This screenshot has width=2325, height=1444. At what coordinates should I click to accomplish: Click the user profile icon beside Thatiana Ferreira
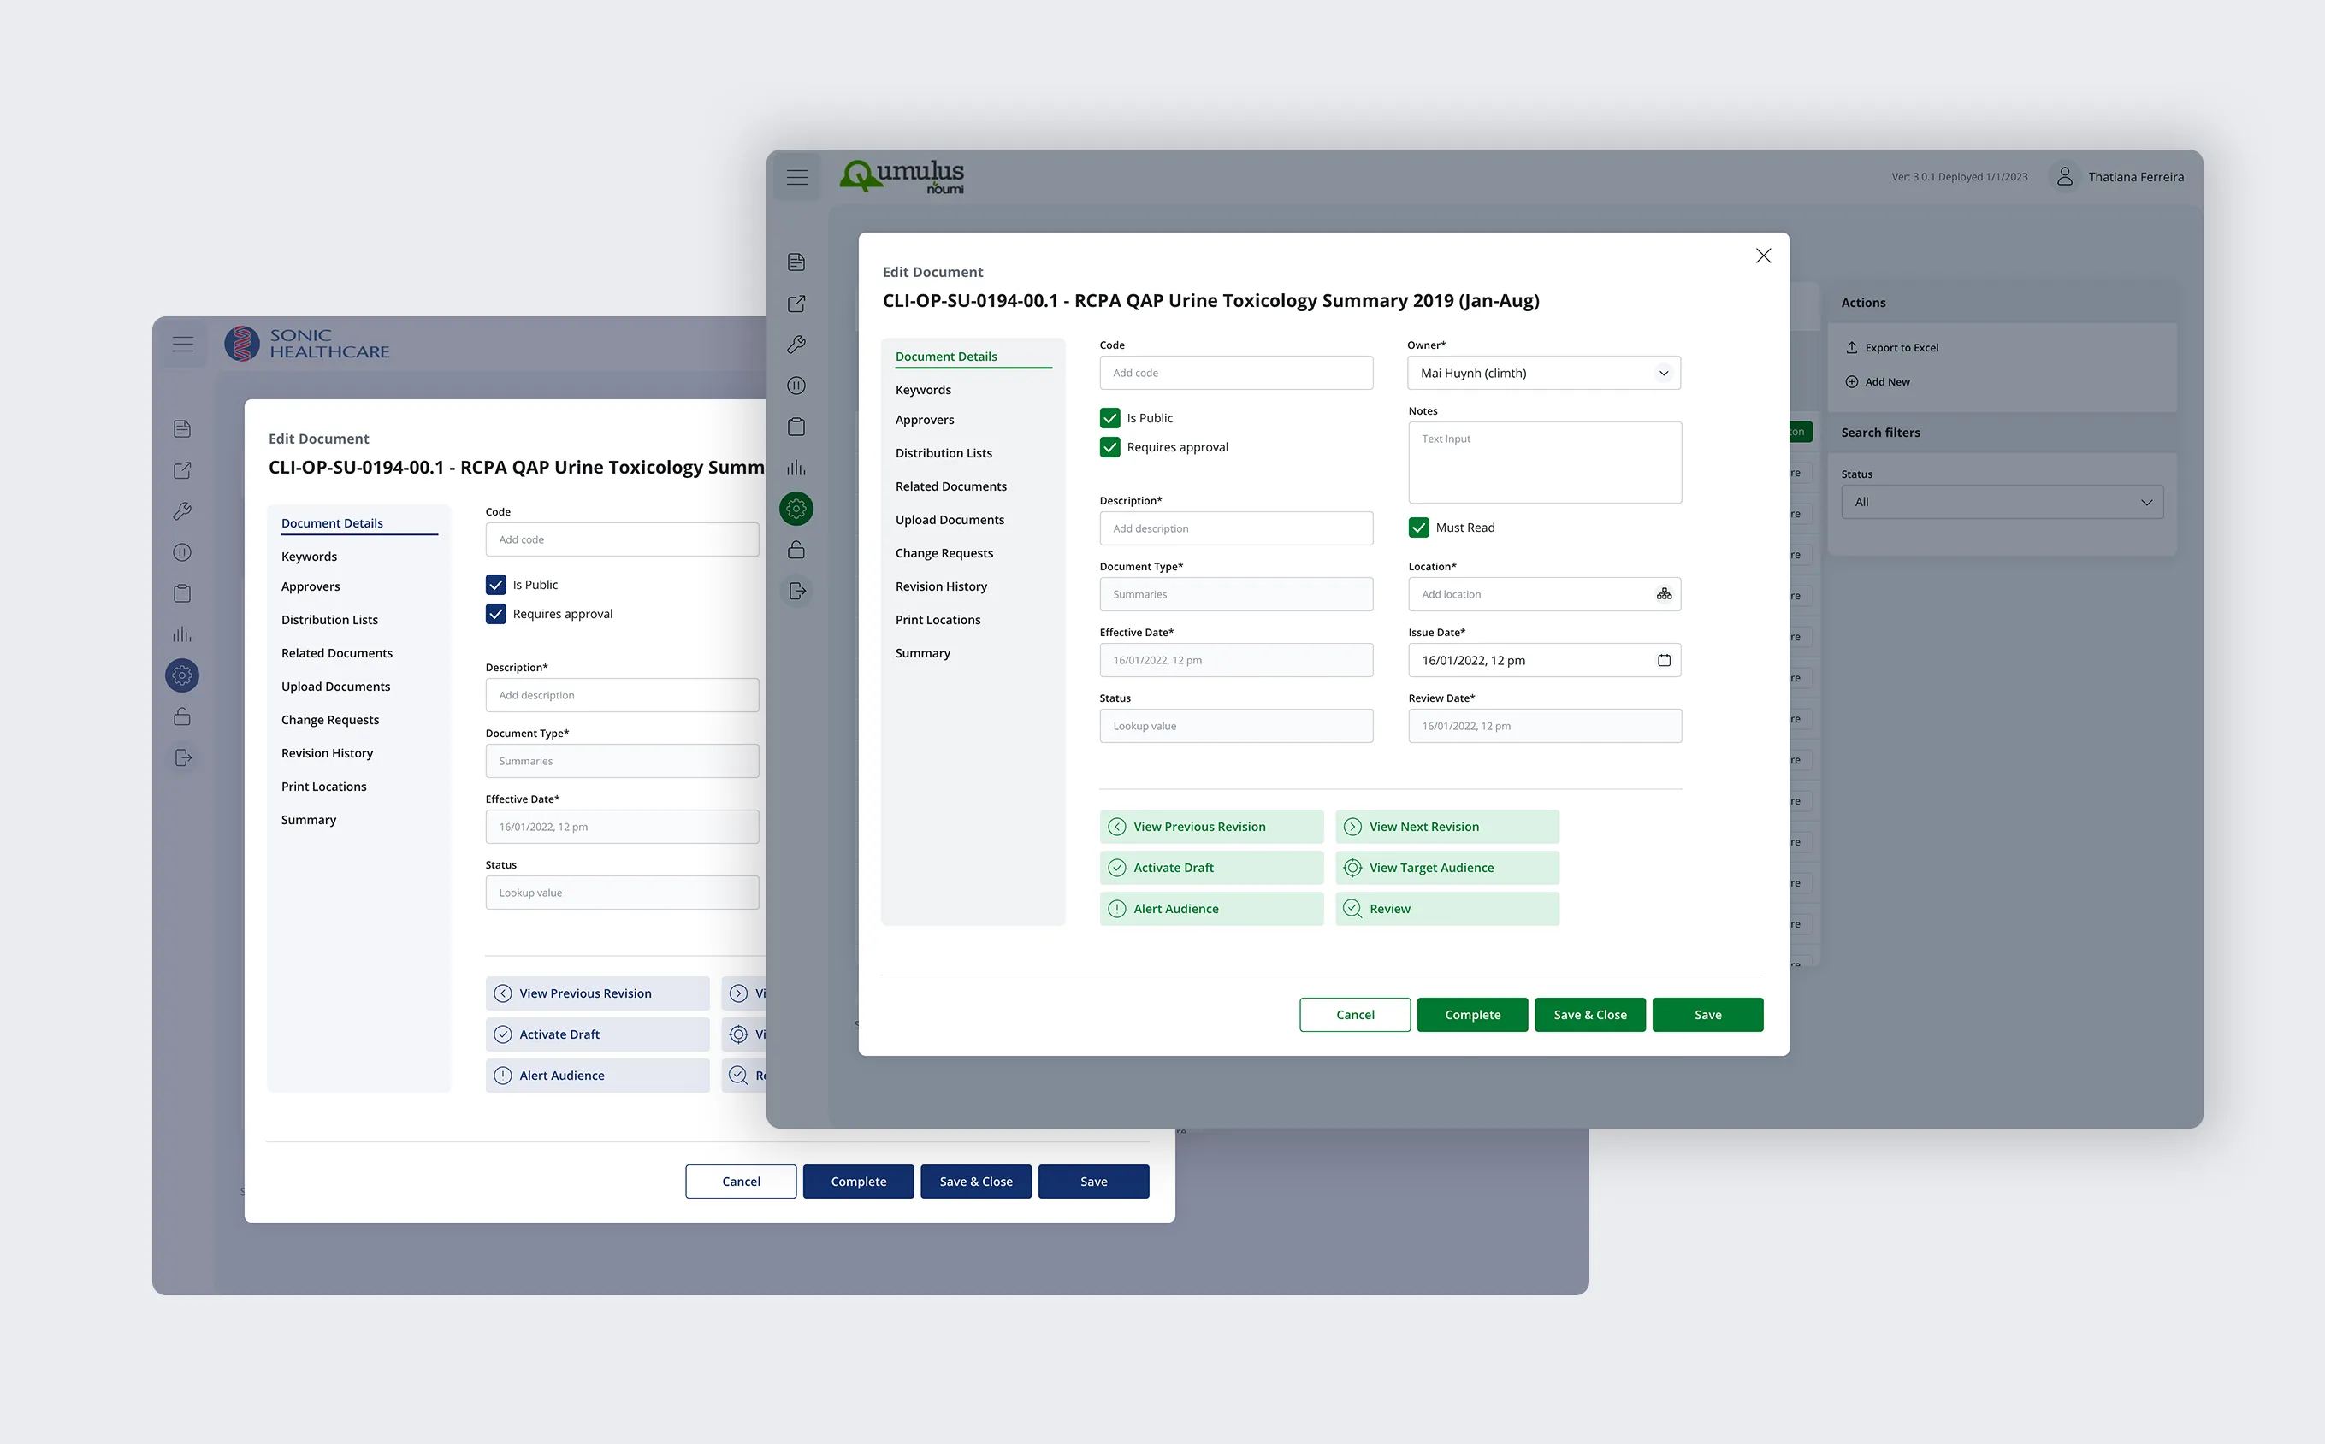tap(2064, 177)
